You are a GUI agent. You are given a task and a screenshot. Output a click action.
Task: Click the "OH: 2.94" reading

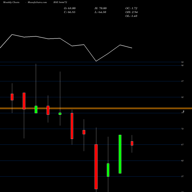(x=131, y=12)
